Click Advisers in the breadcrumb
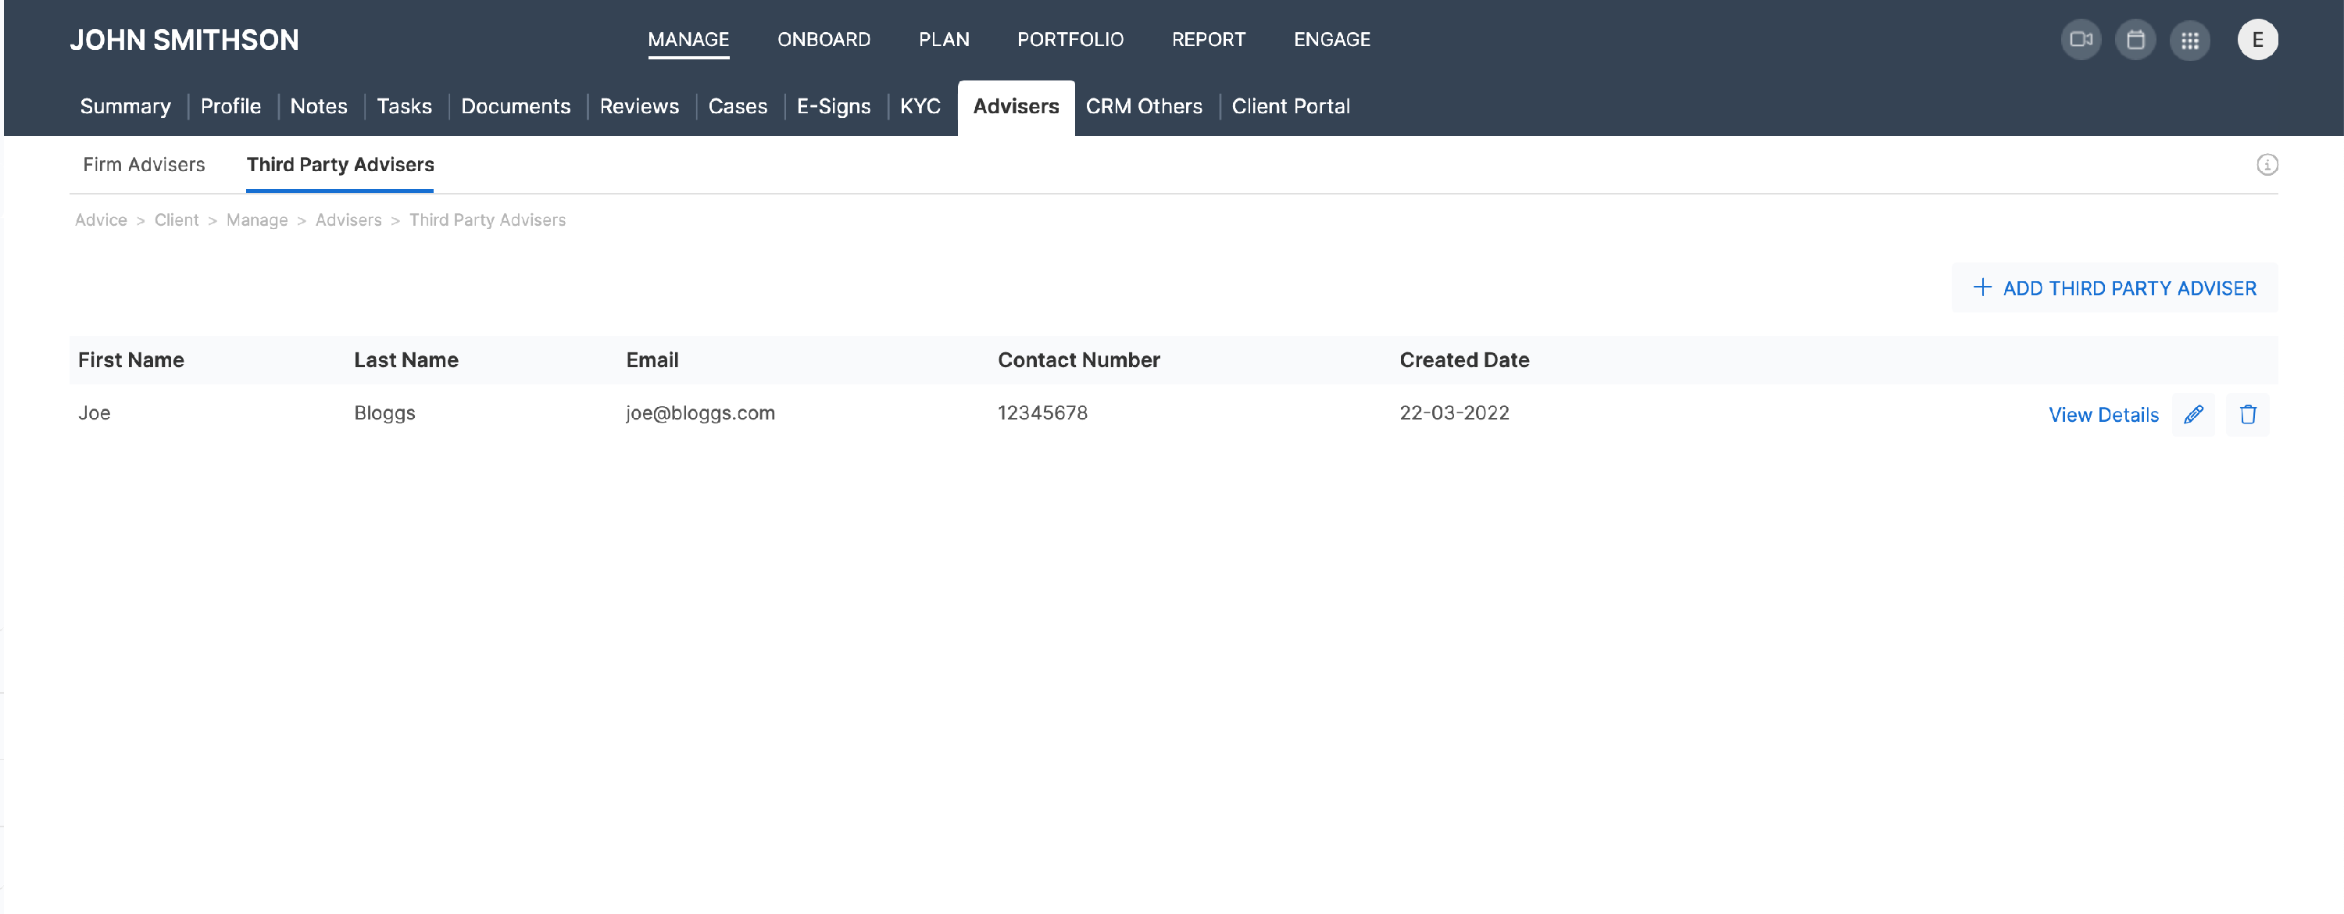Viewport: 2344px width, 914px height. coord(348,220)
